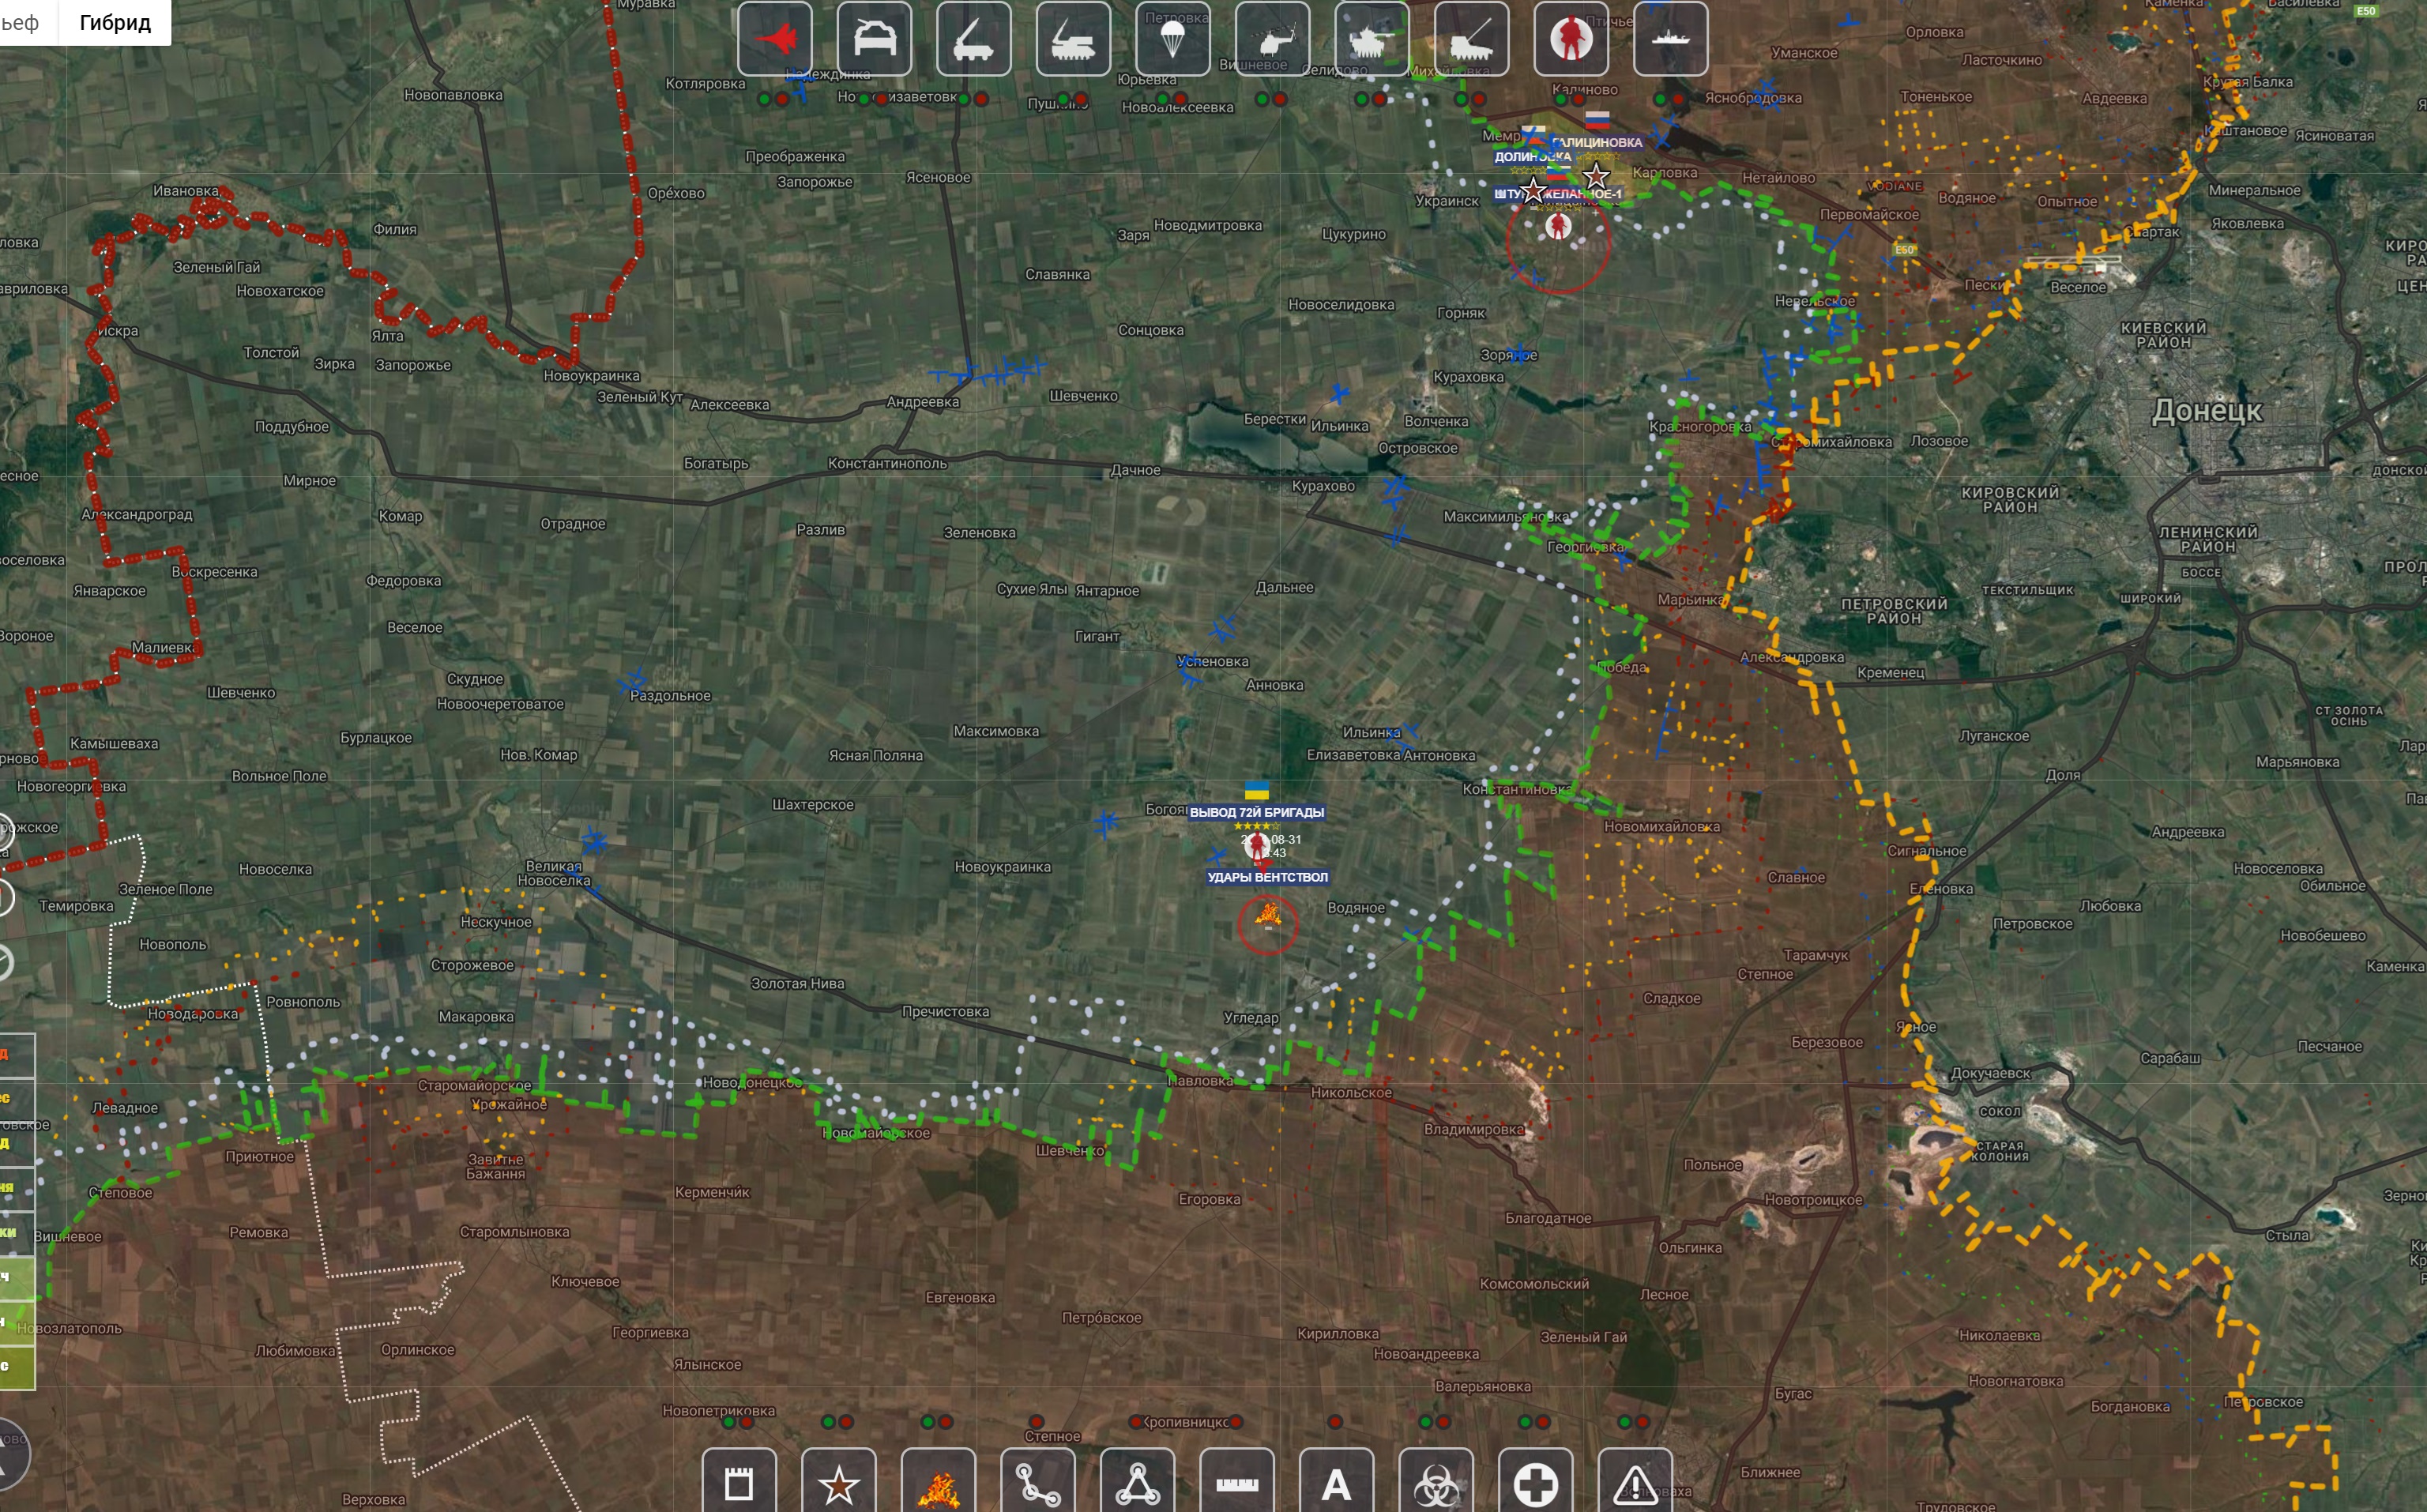Toggle green dot above fortress icon
Image resolution: width=2427 pixels, height=1512 pixels.
click(x=729, y=1422)
